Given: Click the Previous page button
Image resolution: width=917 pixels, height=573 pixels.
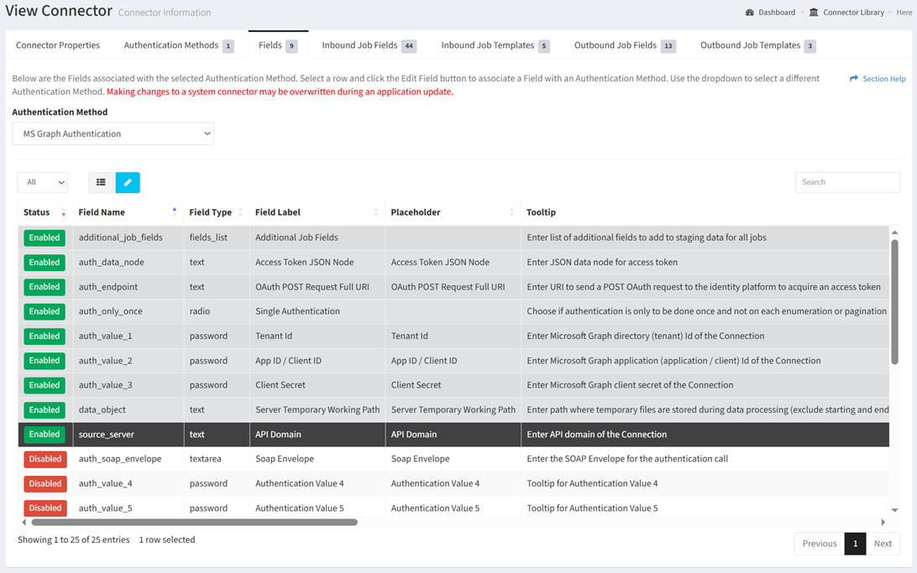Looking at the screenshot, I should click(819, 544).
